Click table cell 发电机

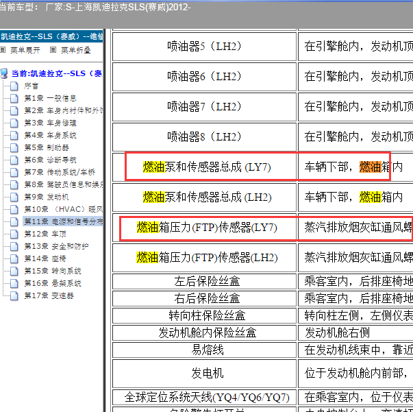(204, 374)
